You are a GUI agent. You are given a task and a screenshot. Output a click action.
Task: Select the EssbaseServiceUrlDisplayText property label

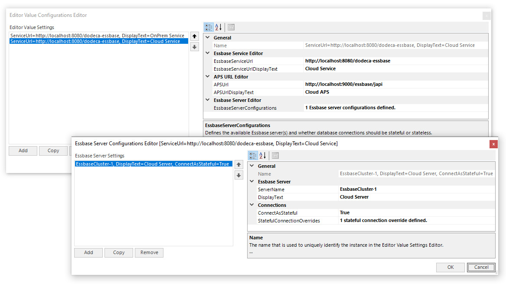point(245,69)
